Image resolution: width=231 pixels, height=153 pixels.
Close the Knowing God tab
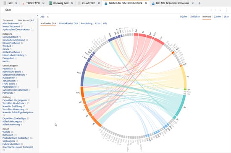click(x=72, y=3)
